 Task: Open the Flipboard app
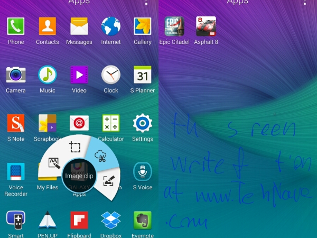[x=79, y=220]
